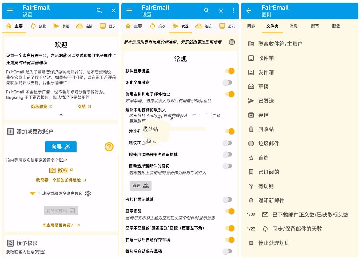Click the 已订阅的 bookmark icon
Screen dimensions: 360x261
coord(251,172)
